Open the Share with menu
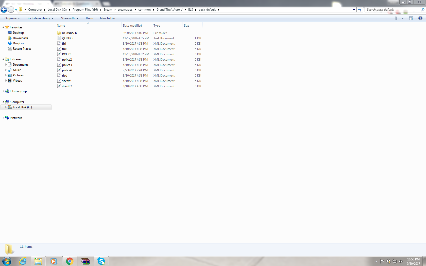The image size is (426, 266). tap(70, 18)
